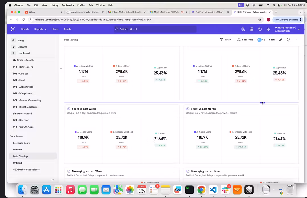Collapse the left sidebar panel

click(x=53, y=180)
